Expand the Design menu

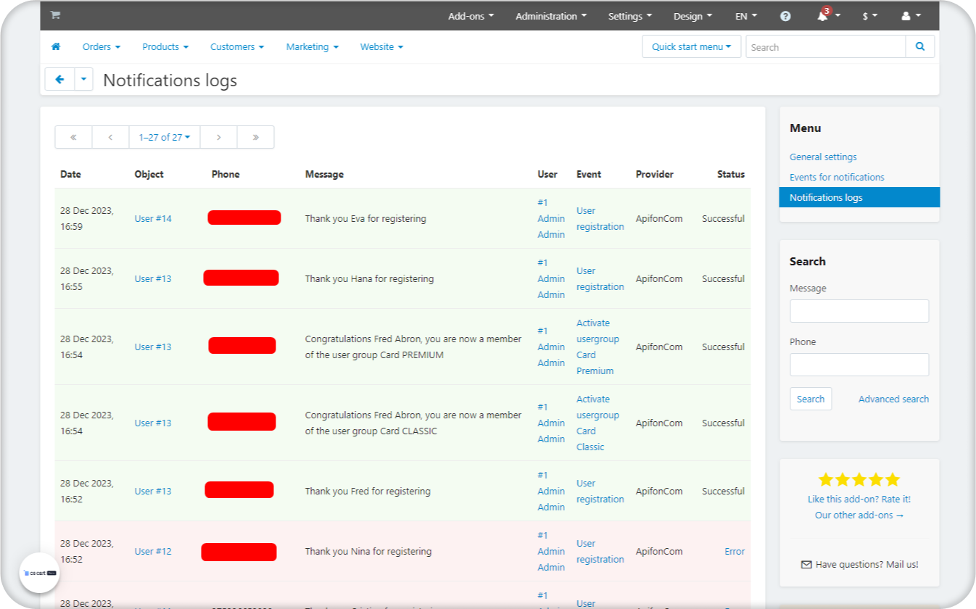pyautogui.click(x=692, y=16)
